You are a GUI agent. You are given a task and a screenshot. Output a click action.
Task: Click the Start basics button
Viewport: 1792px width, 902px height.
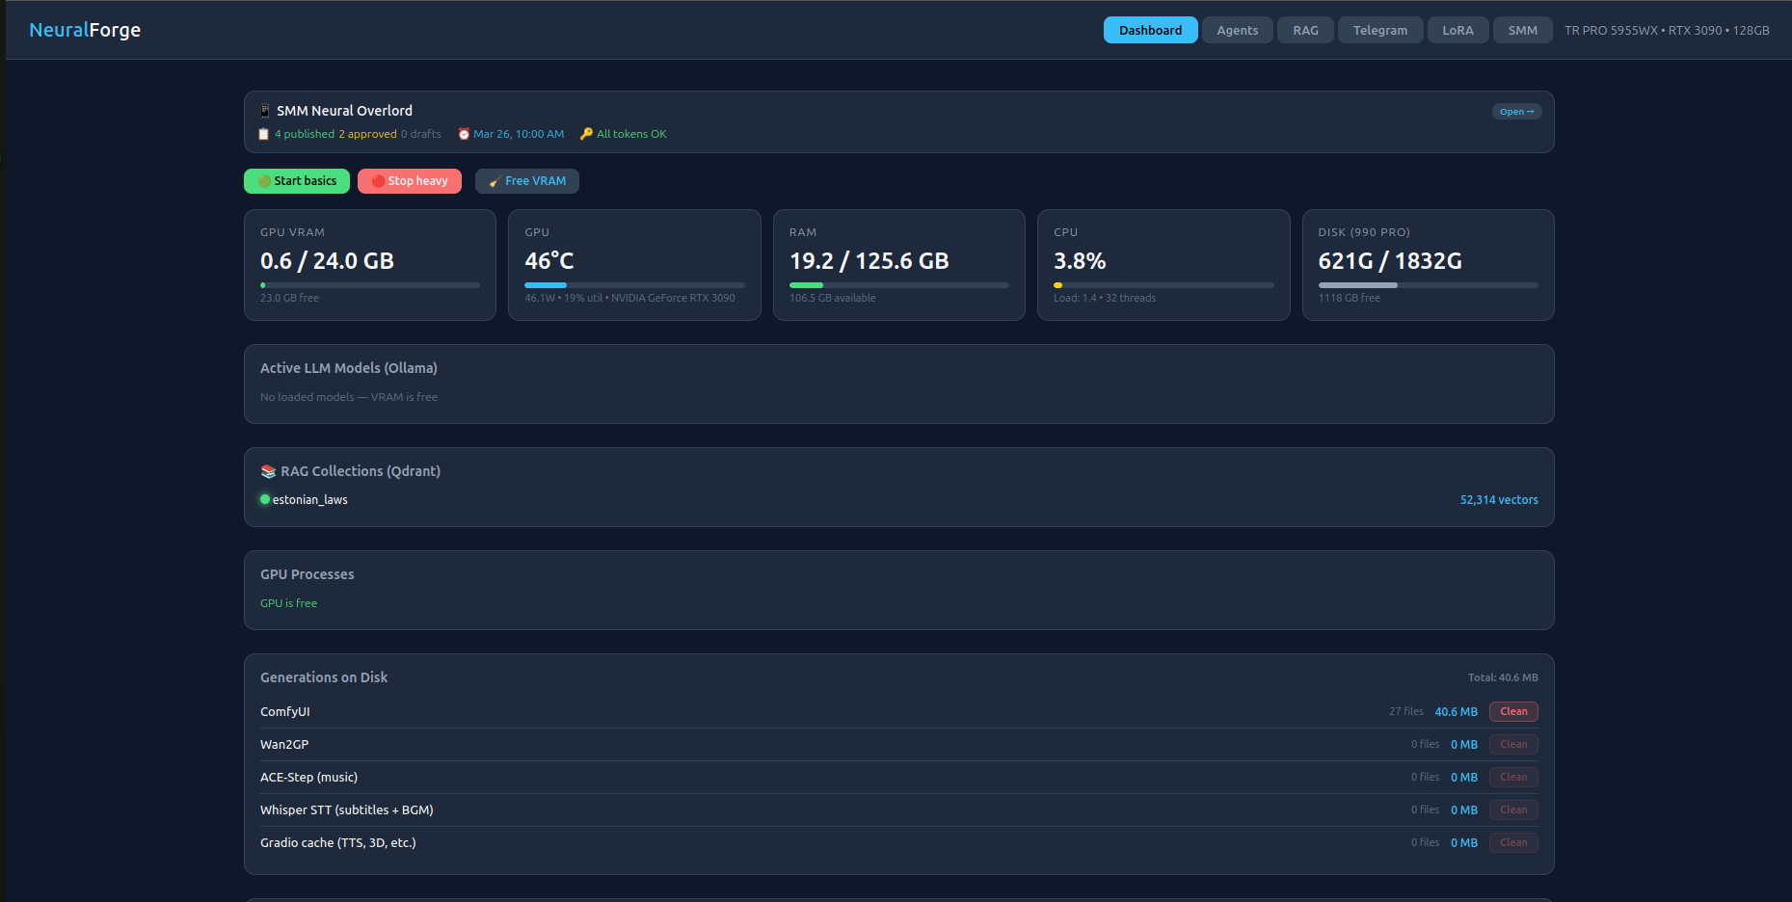tap(297, 181)
